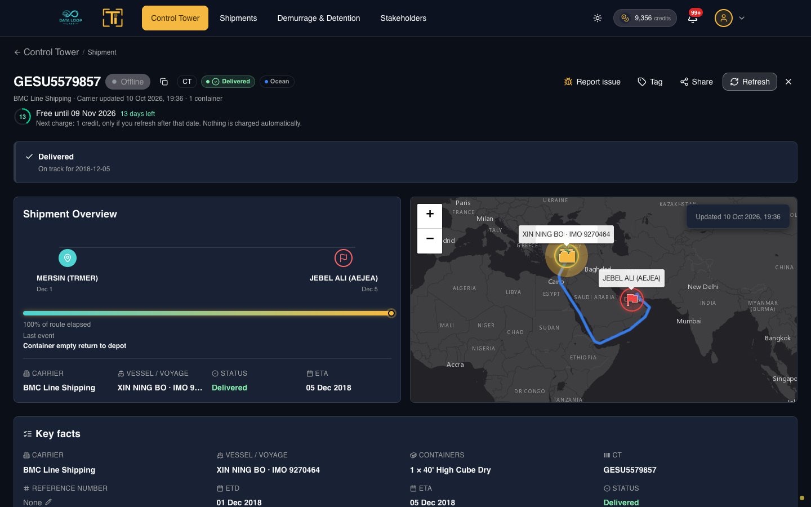Click the vessel marker on the map
Screen dimensions: 811x507
click(567, 256)
